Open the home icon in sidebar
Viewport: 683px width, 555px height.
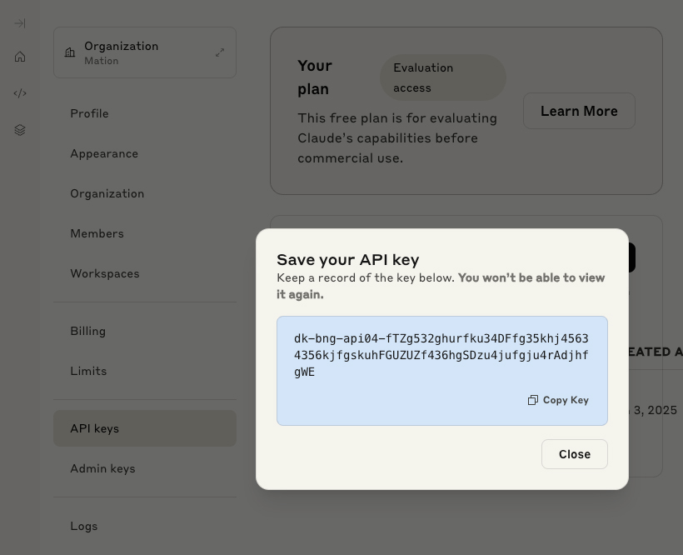[x=20, y=57]
